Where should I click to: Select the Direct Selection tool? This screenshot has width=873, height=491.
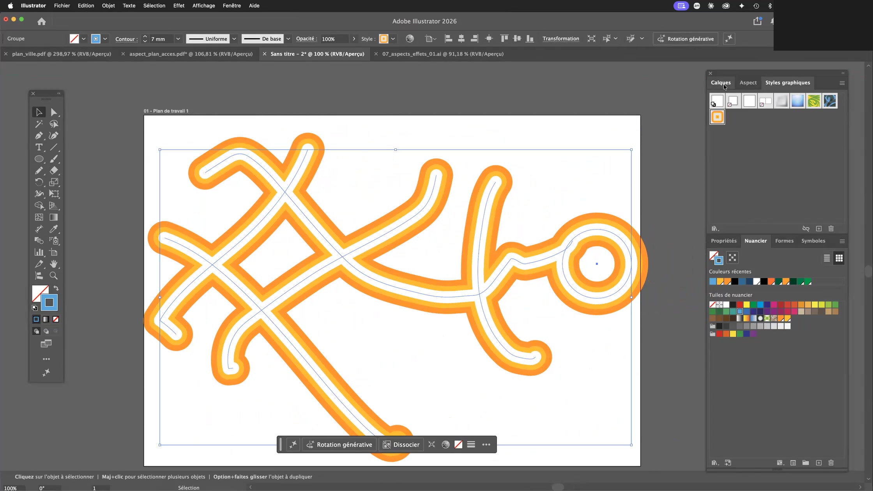coord(54,112)
